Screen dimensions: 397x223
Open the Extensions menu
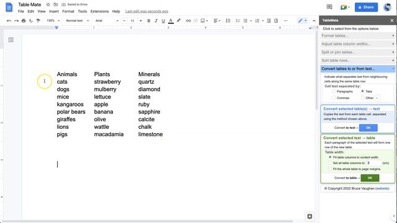(99, 11)
